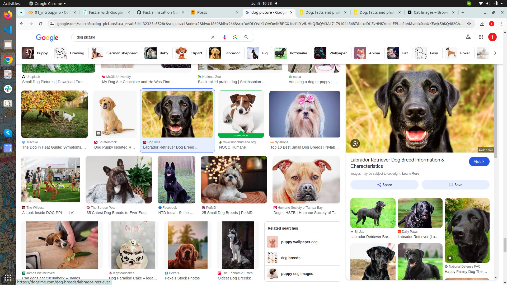
Task: Click the Visit button for the Labrador page
Action: coord(479,161)
